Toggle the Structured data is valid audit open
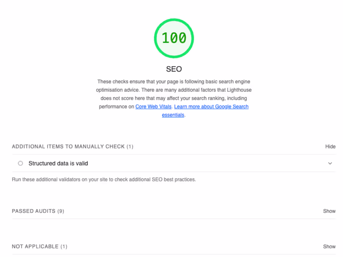343x257 pixels. (x=330, y=163)
